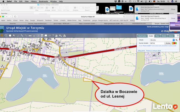
Task: Close the top Disk Not Ejected notification
Action: (x=173, y=9)
